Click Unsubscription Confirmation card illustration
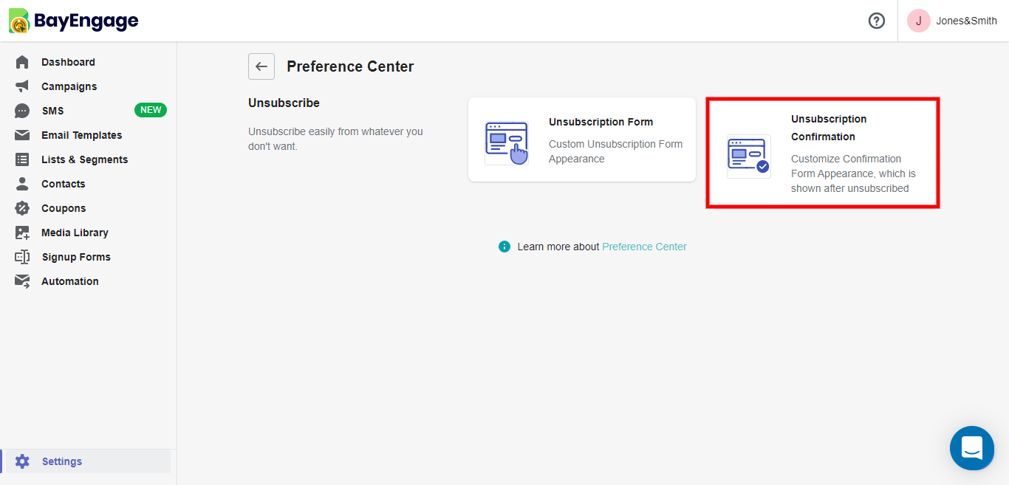This screenshot has height=485, width=1009. tap(749, 156)
